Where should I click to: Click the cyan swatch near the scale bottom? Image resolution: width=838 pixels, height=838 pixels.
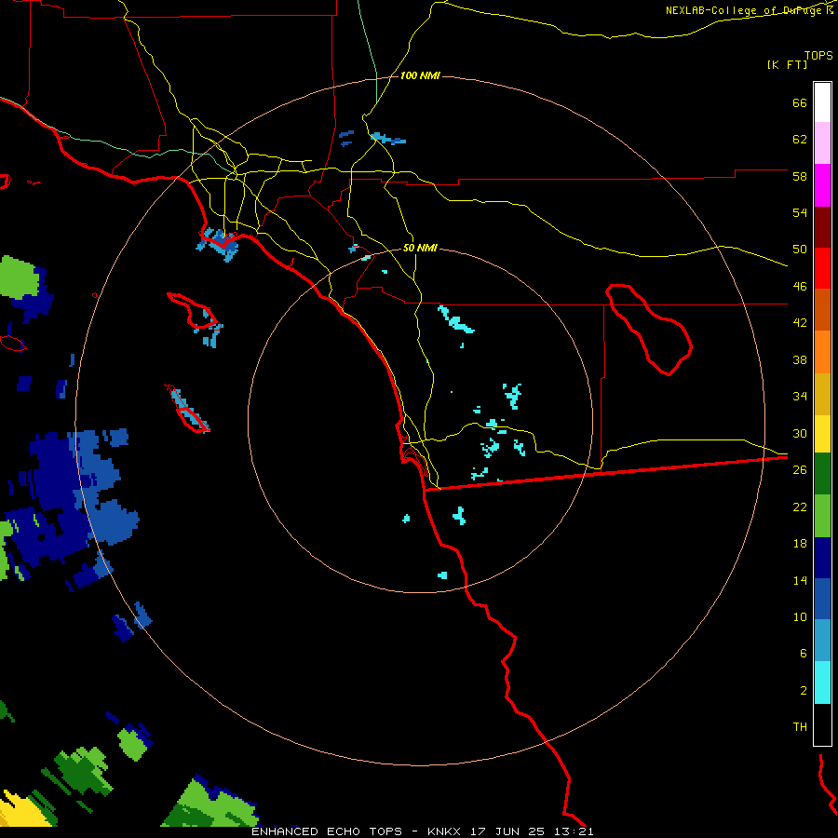(822, 683)
